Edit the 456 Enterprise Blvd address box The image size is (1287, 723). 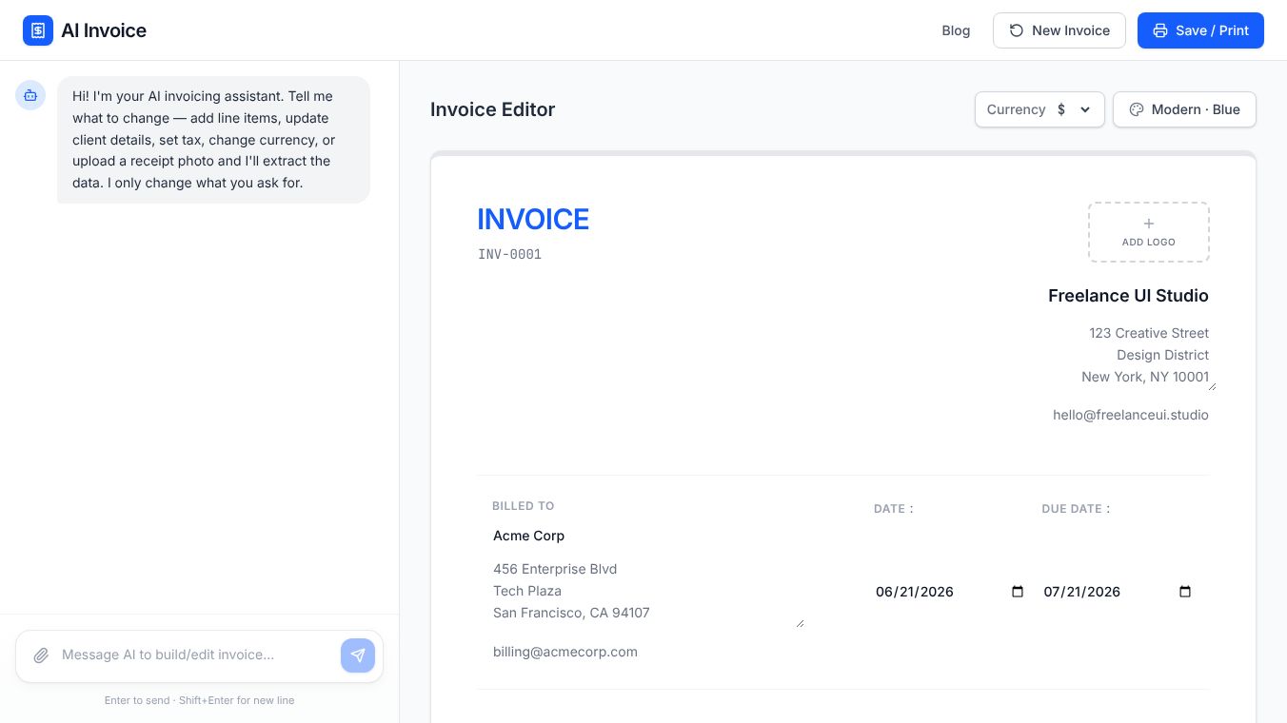tap(647, 592)
